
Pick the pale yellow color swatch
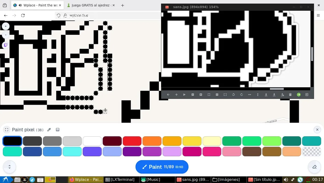tap(212, 141)
